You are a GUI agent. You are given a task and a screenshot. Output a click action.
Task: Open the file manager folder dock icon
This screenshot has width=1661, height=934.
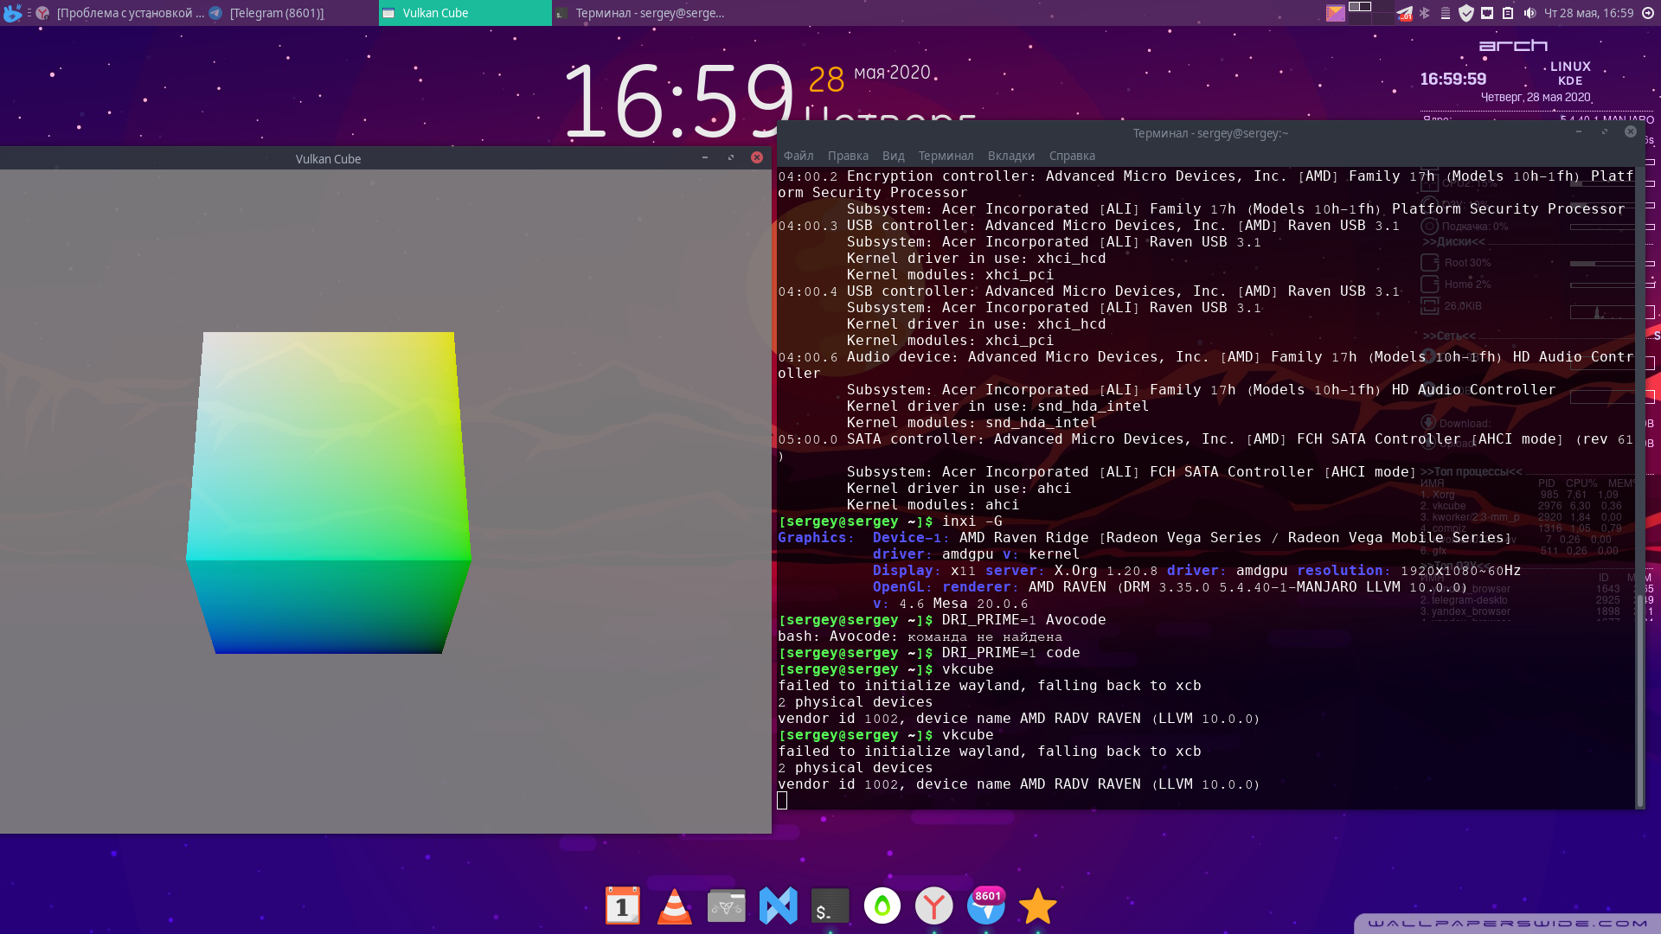coord(727,906)
